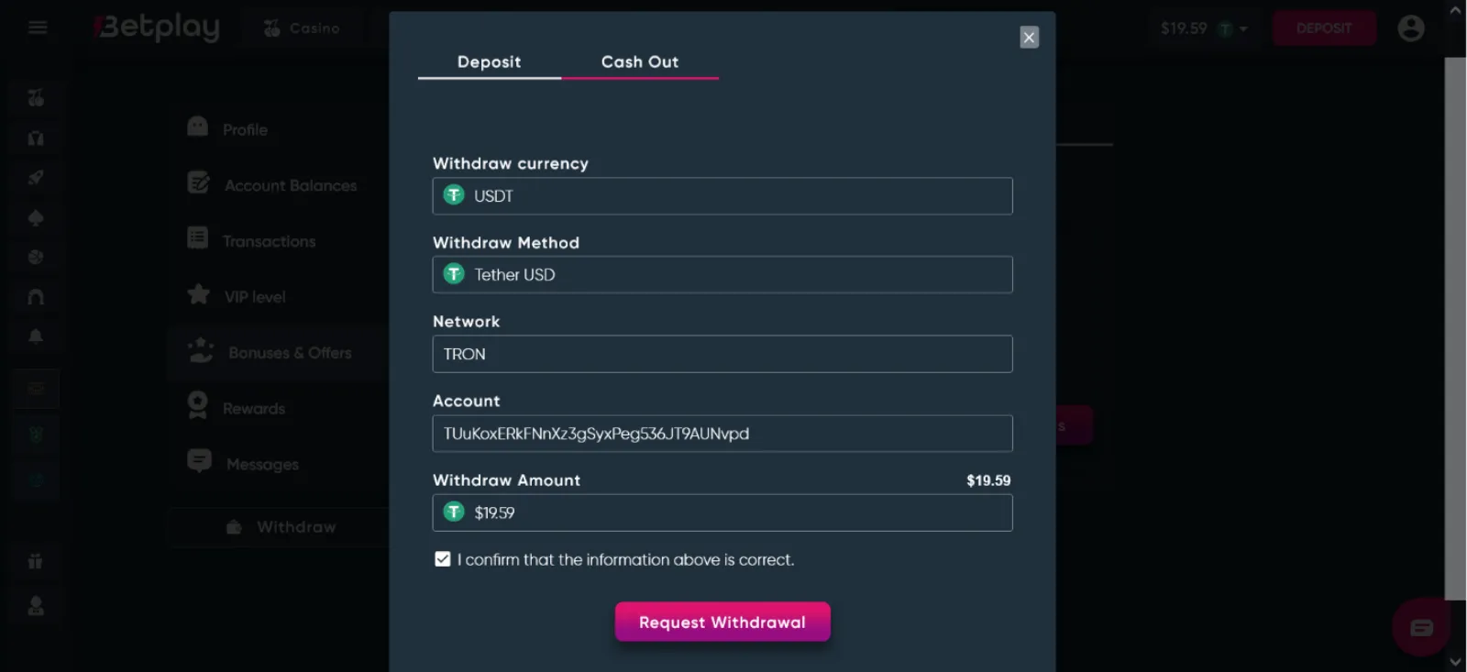Image resolution: width=1467 pixels, height=672 pixels.
Task: Click the $19.59 max amount link
Action: (988, 480)
